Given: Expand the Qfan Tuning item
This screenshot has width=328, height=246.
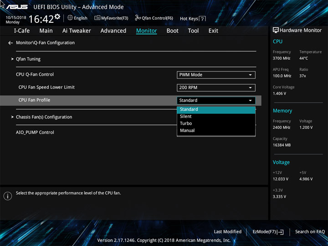Looking at the screenshot, I should coord(28,59).
